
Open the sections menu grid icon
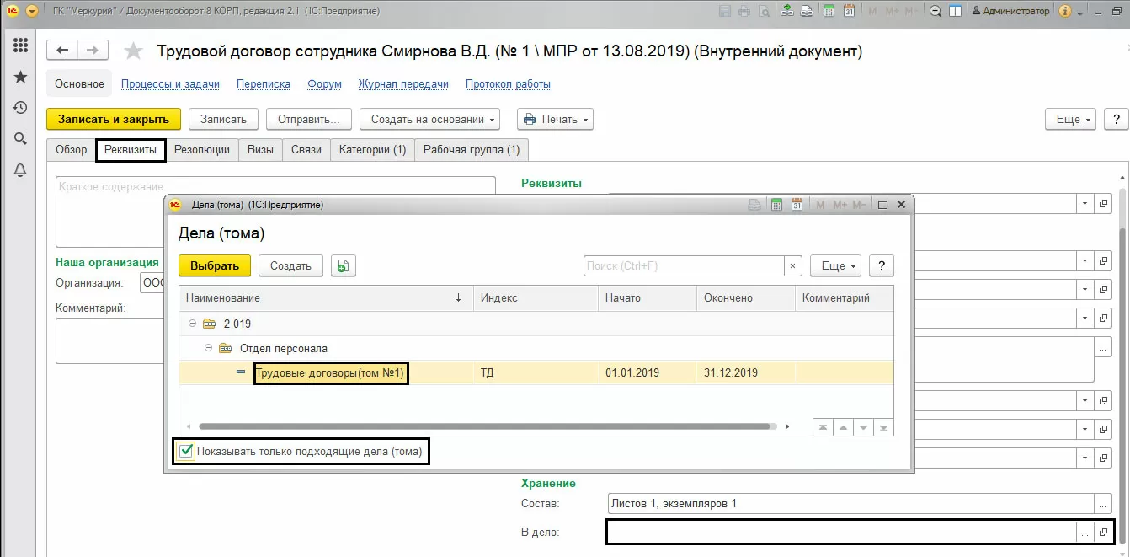coord(20,46)
